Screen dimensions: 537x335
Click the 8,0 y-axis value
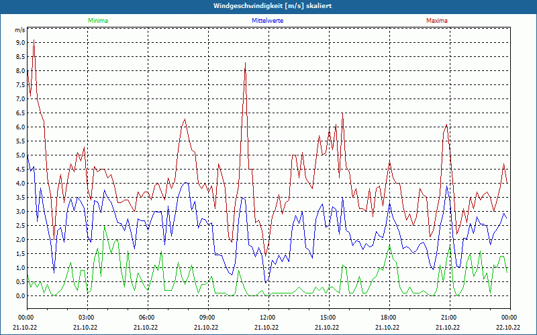click(21, 71)
